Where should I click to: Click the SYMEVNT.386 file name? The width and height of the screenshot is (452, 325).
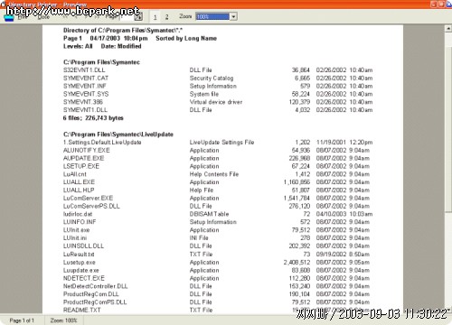(83, 102)
